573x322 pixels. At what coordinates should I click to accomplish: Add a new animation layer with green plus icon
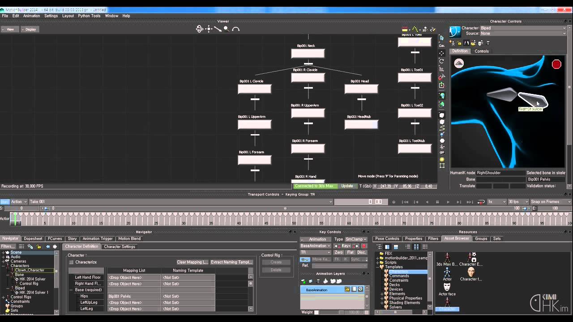(x=303, y=281)
